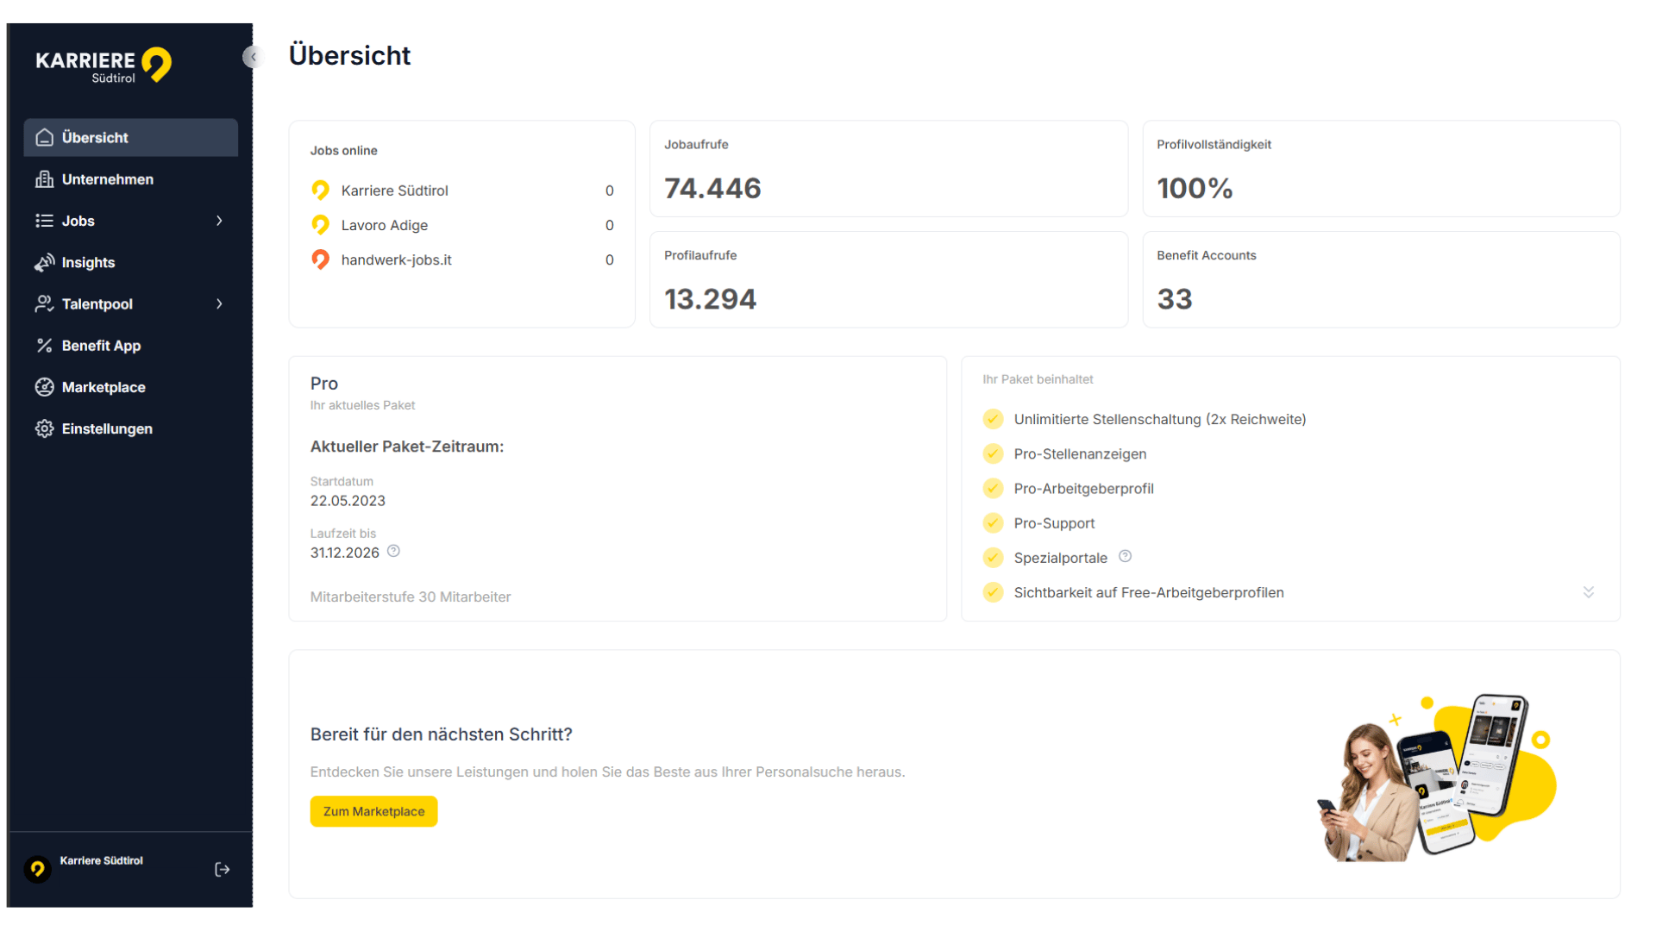Viewport: 1656px width, 931px height.
Task: Expand the package features list arrow
Action: pos(1588,592)
